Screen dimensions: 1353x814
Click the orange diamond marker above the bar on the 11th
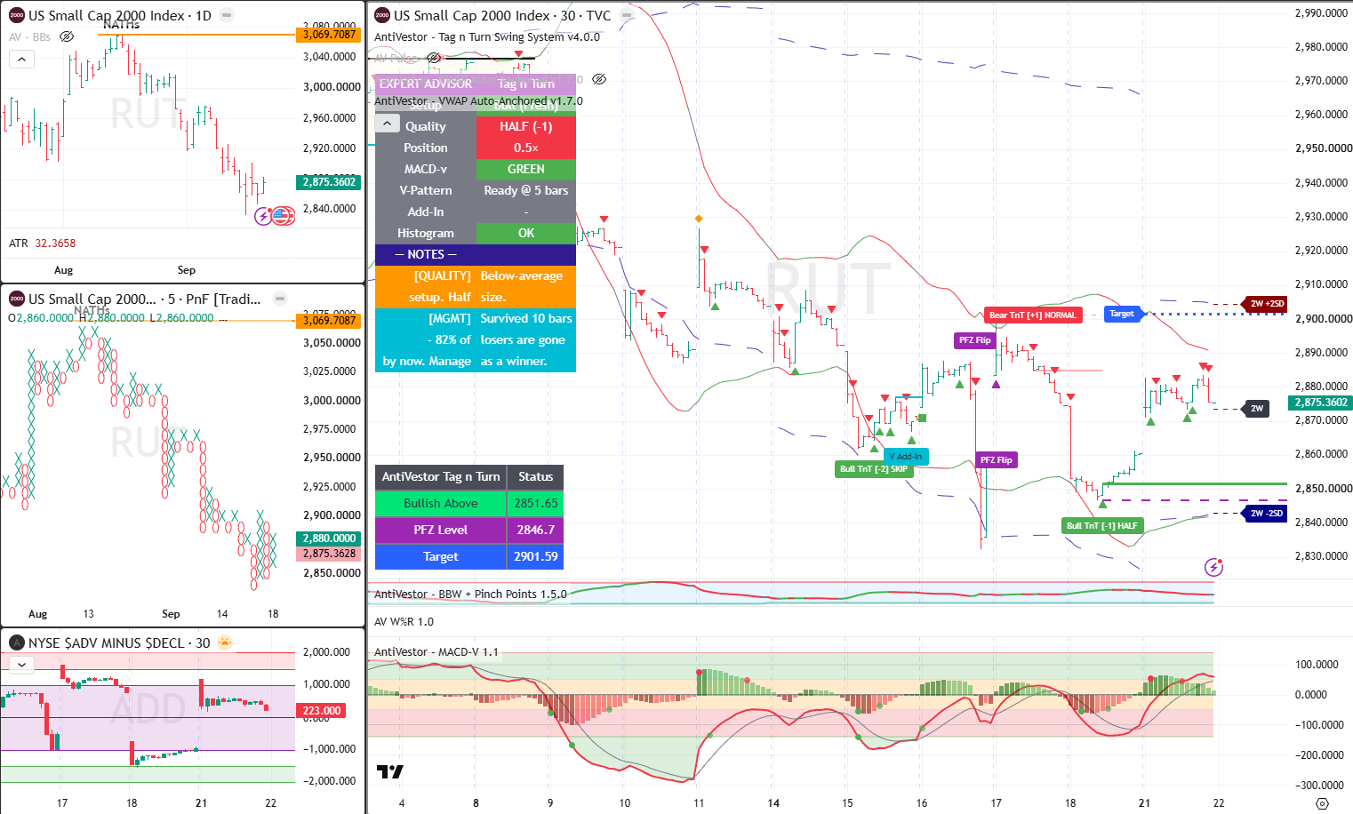(699, 219)
